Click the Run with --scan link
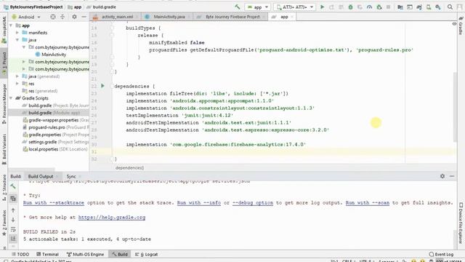This screenshot has height=262, width=465. coord(368,203)
